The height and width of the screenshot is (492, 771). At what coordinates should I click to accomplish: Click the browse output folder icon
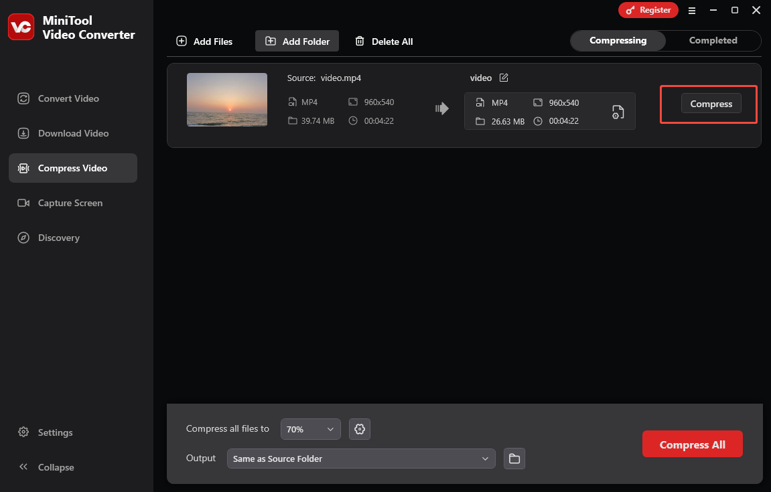[x=514, y=459]
